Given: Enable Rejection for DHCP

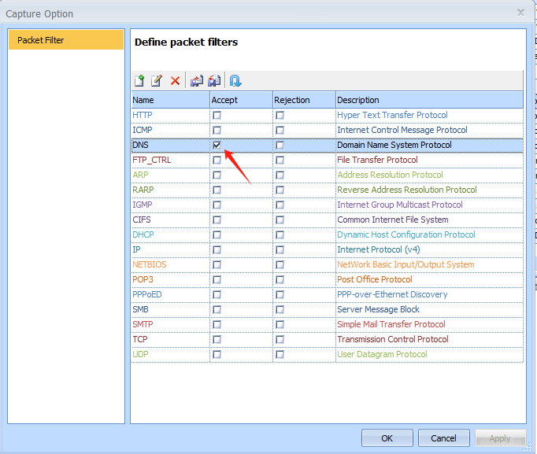Looking at the screenshot, I should coord(280,234).
